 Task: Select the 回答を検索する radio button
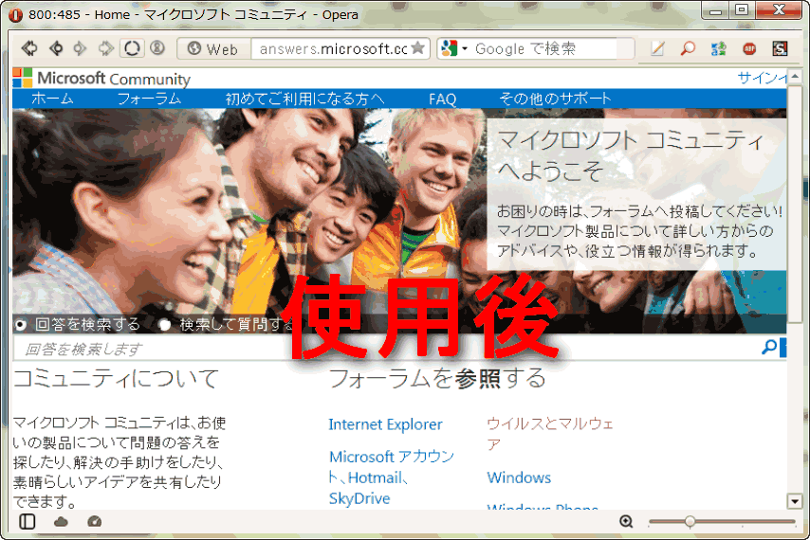[x=21, y=325]
